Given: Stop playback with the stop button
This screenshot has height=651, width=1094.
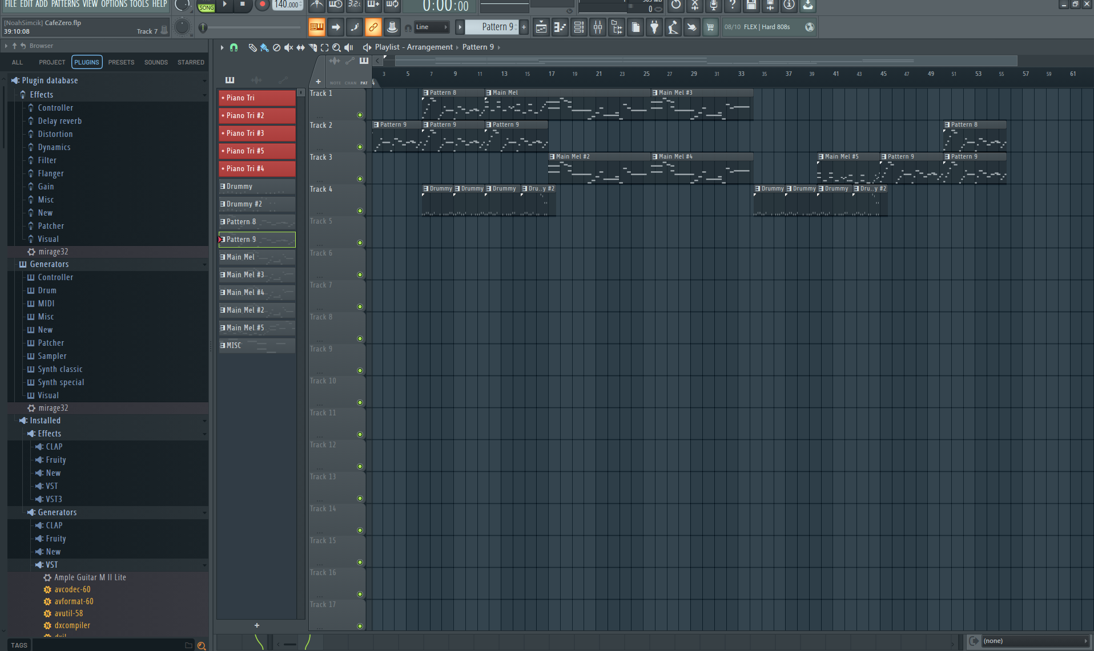Looking at the screenshot, I should pyautogui.click(x=242, y=5).
